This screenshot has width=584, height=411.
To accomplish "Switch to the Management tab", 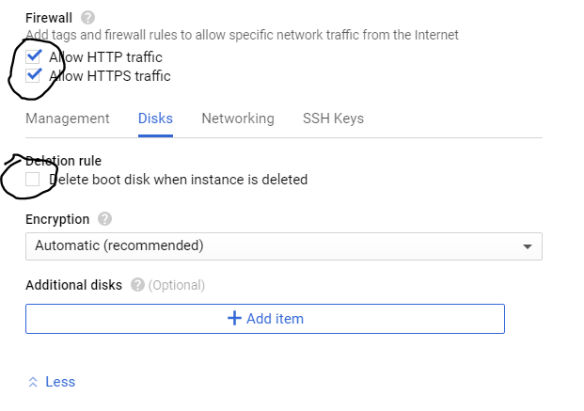I will coord(68,119).
